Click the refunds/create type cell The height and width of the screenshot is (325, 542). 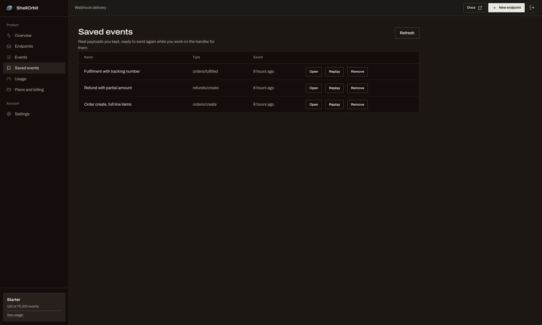click(x=205, y=88)
